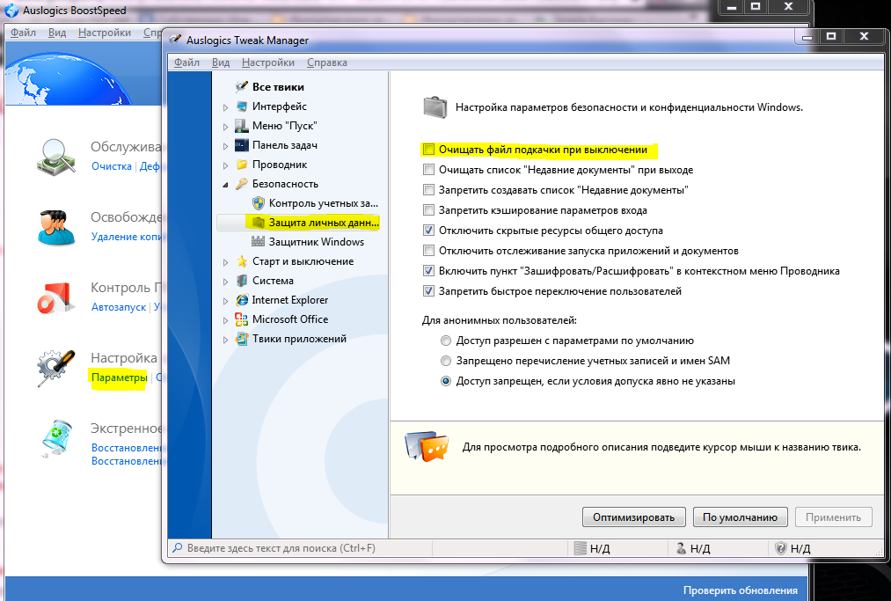Viewport: 891px width, 601px height.
Task: Open Очистка link in BoostSpeed
Action: pos(112,166)
